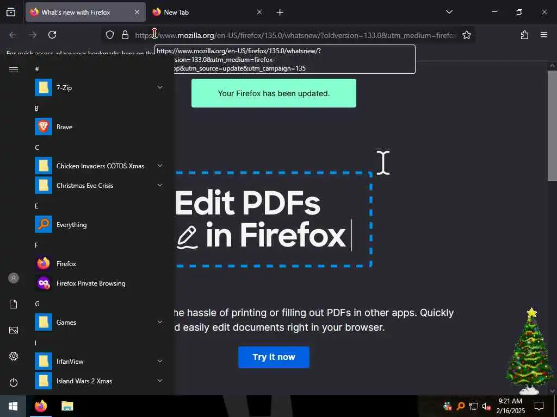Open the network tray icon
Image resolution: width=557 pixels, height=417 pixels.
click(474, 406)
